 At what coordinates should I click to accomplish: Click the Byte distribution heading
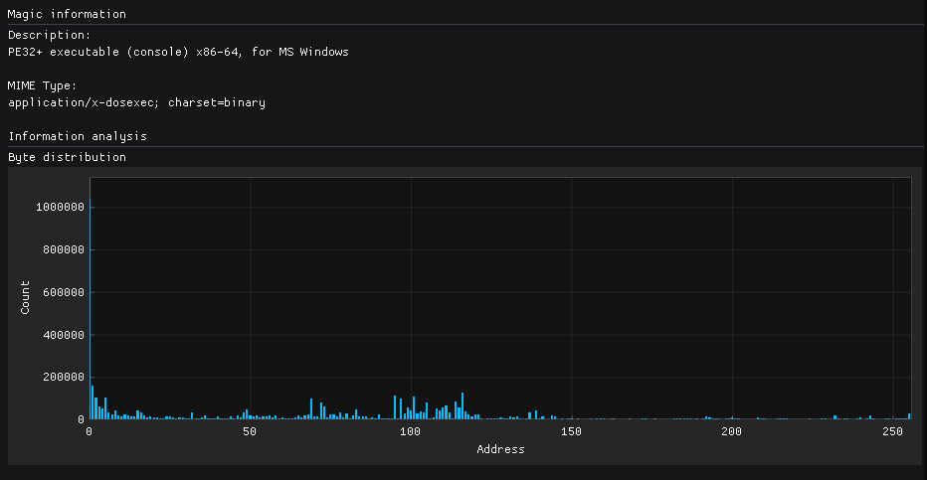(x=67, y=157)
